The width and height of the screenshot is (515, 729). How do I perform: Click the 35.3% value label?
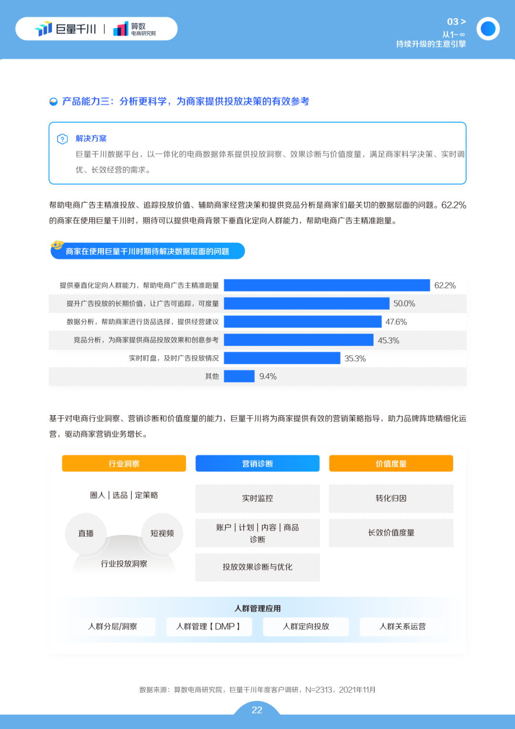coord(355,359)
